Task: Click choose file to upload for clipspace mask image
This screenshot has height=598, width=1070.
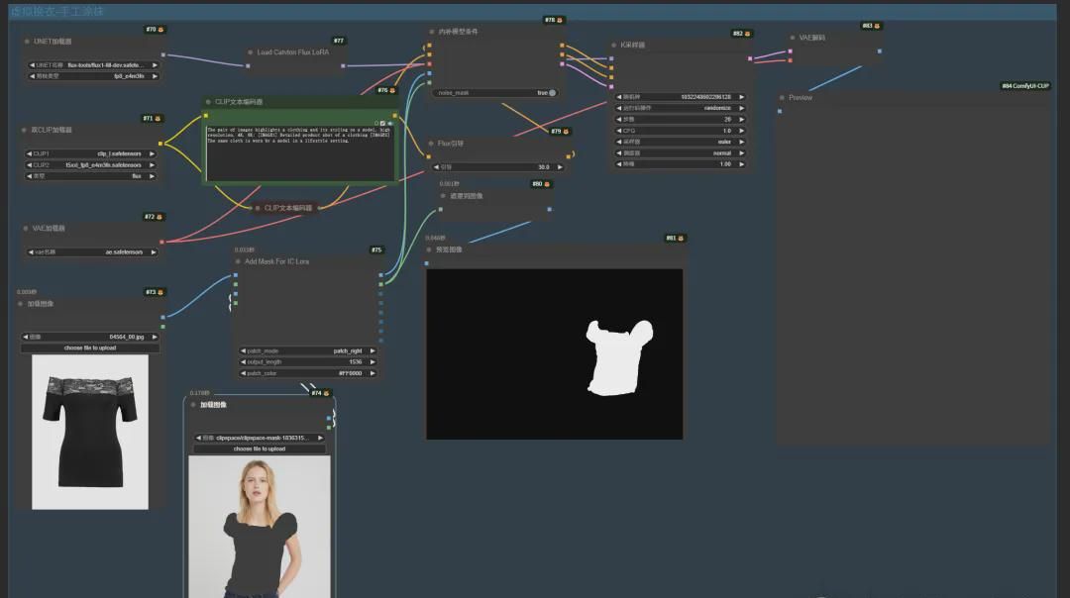Action: [259, 448]
